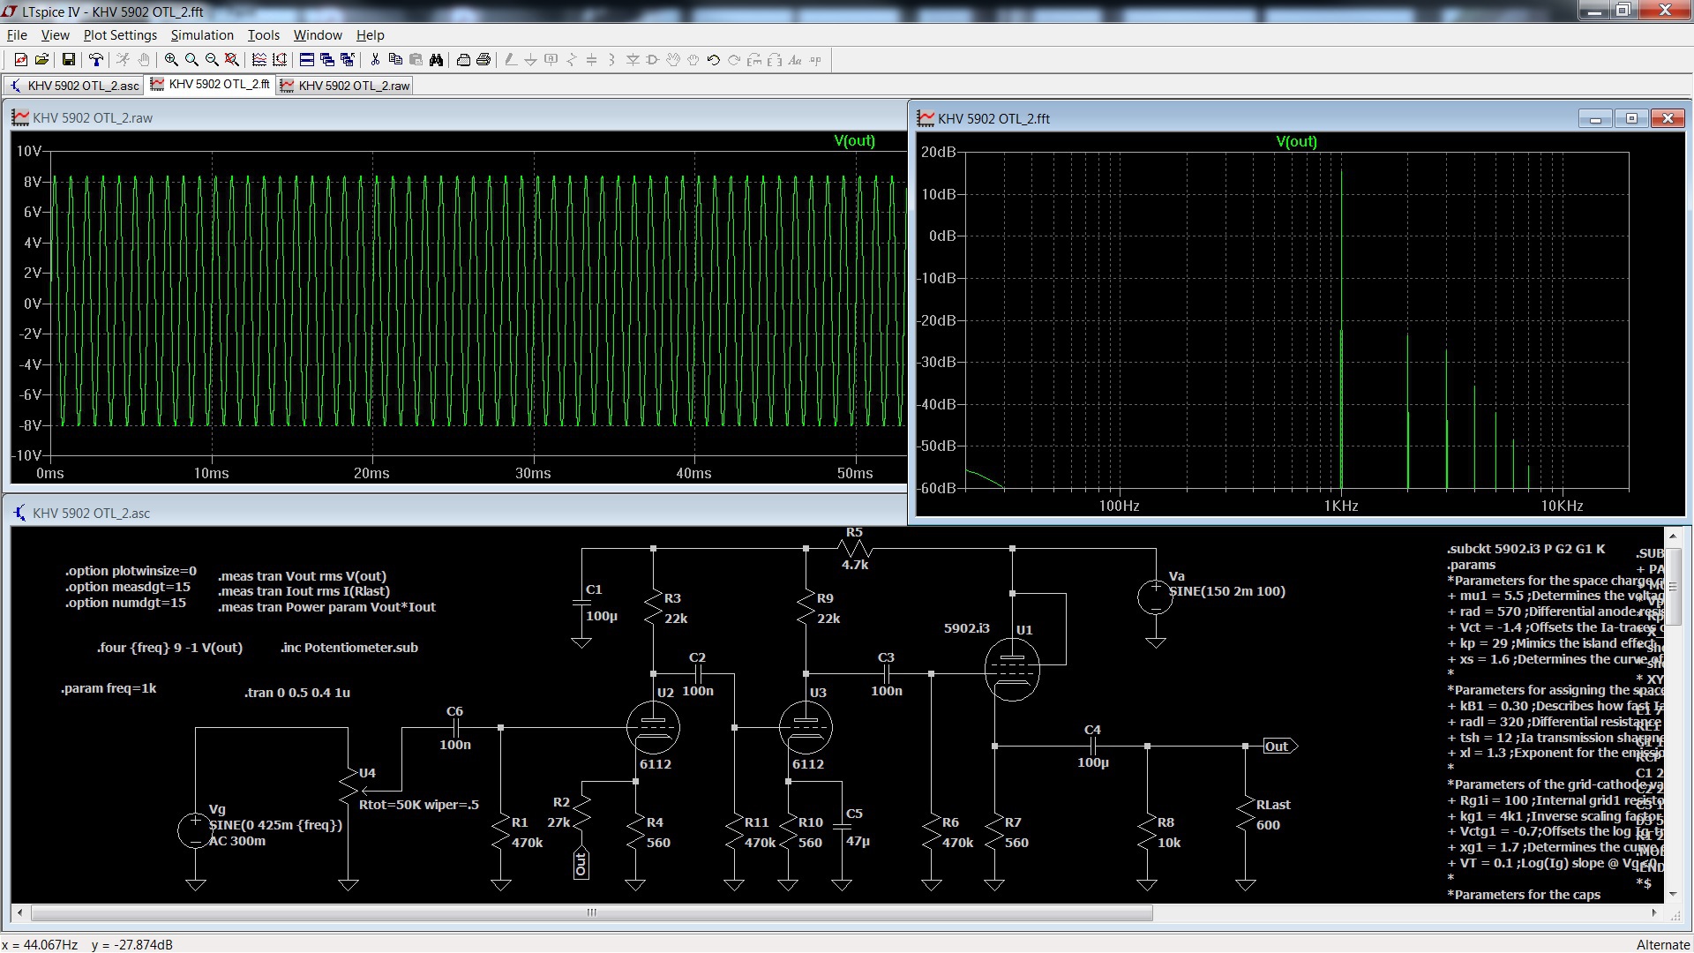
Task: Click schematic horizontal scrollbar thumb
Action: coord(592,912)
